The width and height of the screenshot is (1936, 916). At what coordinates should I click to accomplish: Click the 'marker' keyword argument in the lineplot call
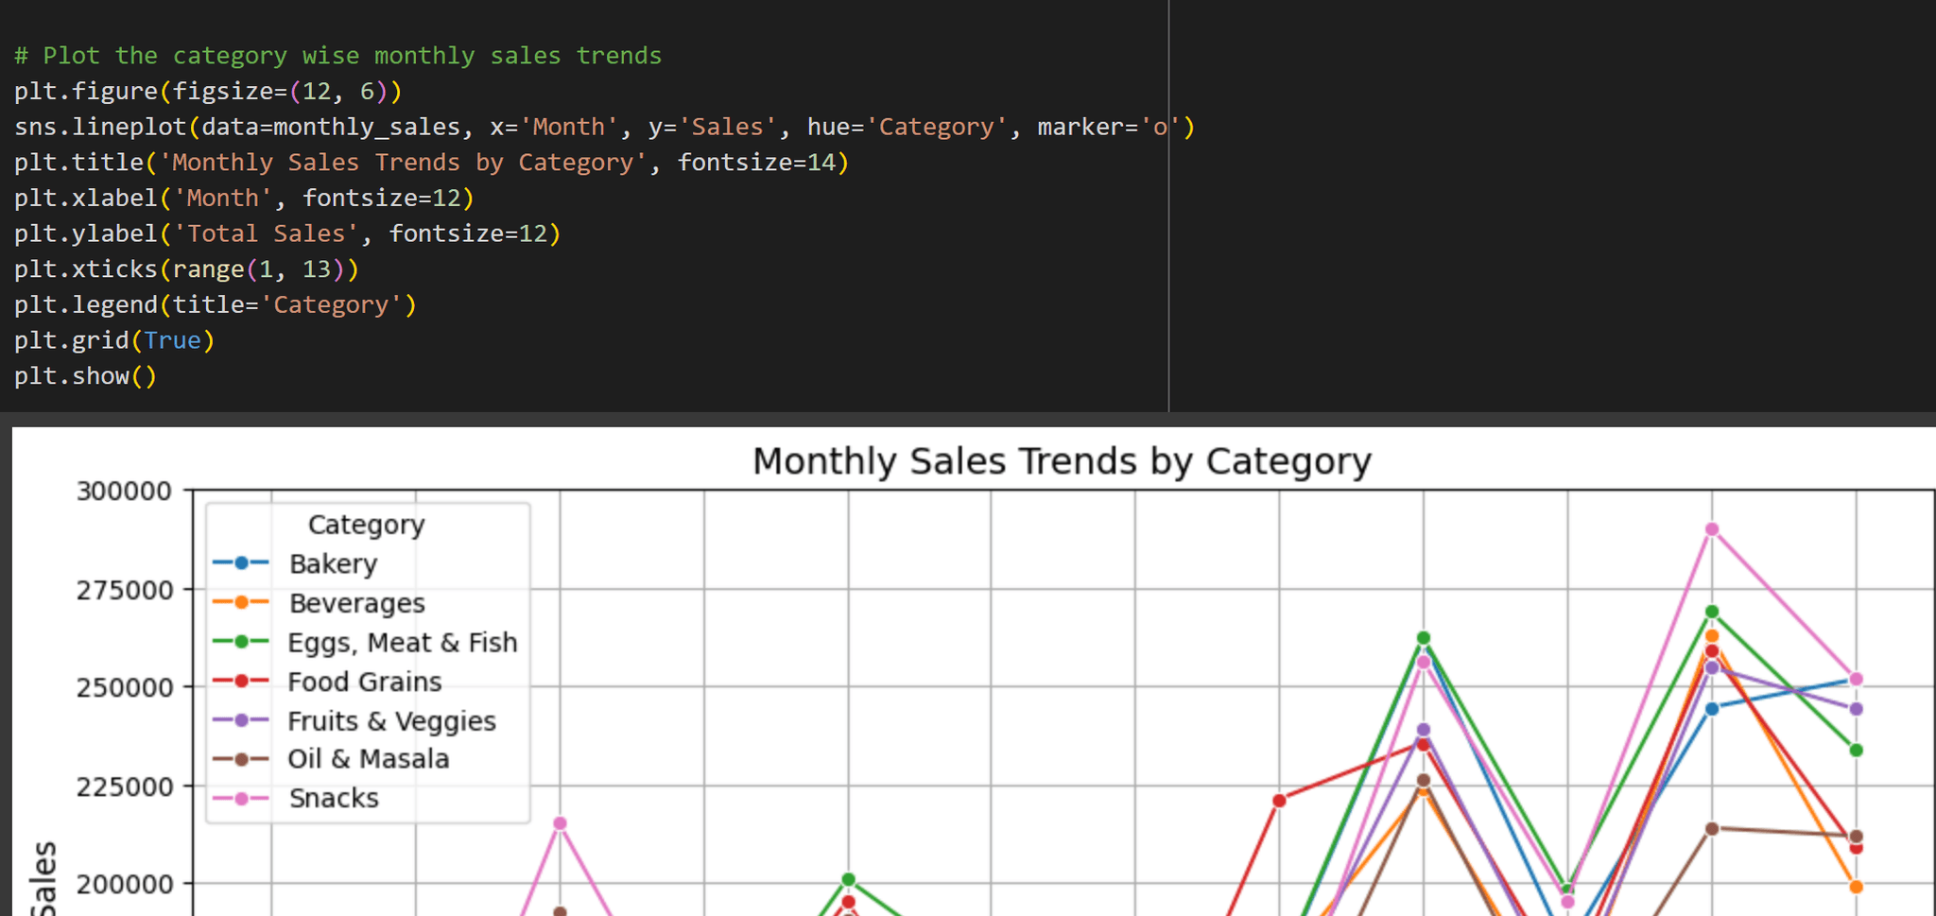(x=1080, y=127)
